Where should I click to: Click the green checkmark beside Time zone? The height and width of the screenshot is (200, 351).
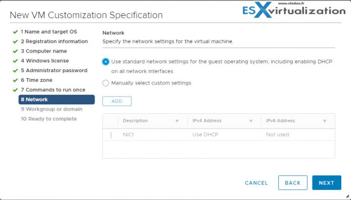(15, 80)
